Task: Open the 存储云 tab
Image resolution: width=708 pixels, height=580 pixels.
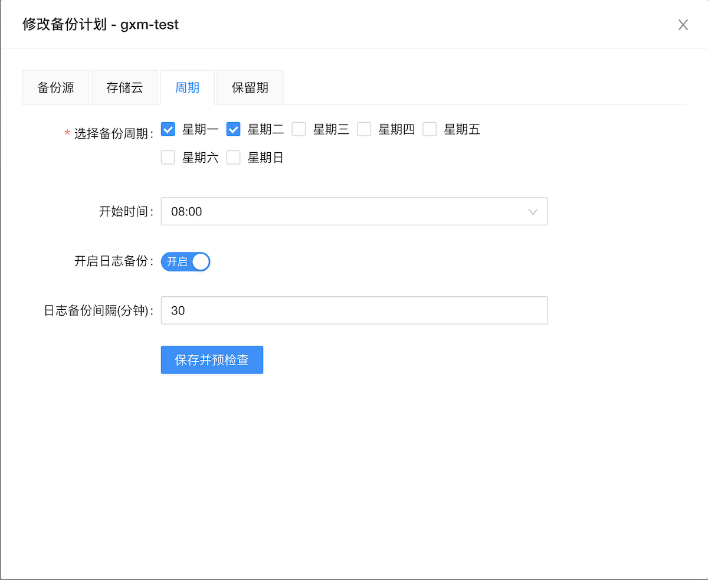Action: click(x=124, y=87)
